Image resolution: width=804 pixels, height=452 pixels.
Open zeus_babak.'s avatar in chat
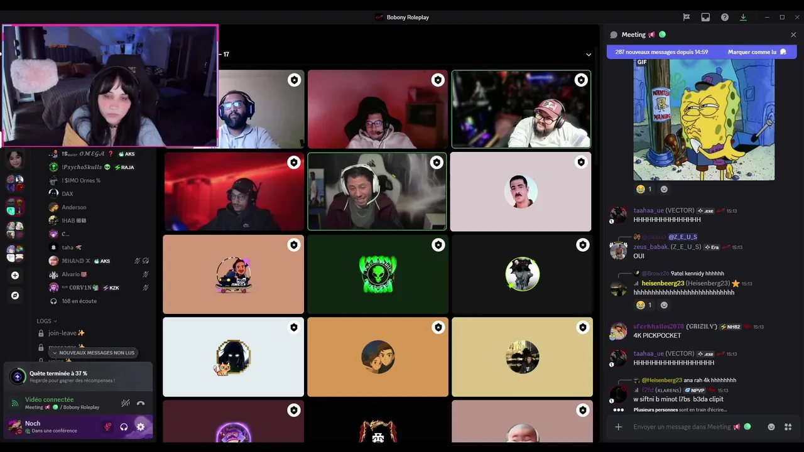pos(619,251)
